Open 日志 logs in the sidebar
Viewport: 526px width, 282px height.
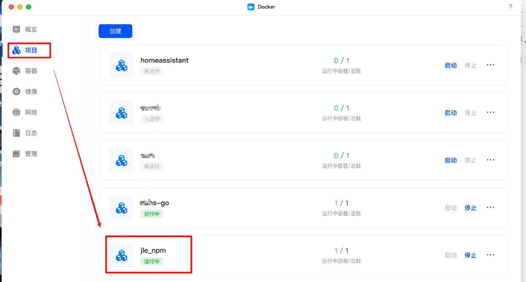(x=25, y=133)
